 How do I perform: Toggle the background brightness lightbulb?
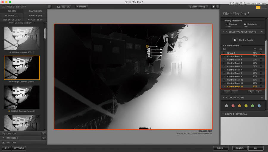click(213, 7)
